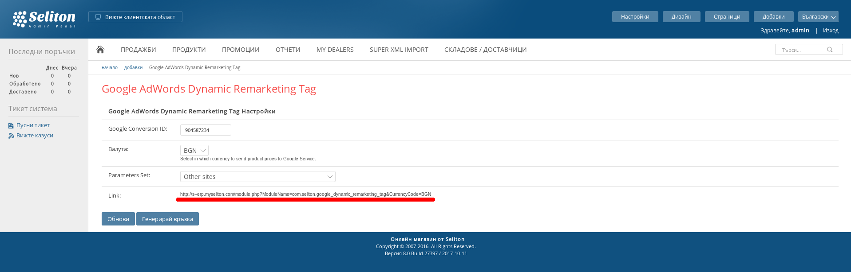
Task: Click the search magnifier icon
Action: click(x=830, y=50)
